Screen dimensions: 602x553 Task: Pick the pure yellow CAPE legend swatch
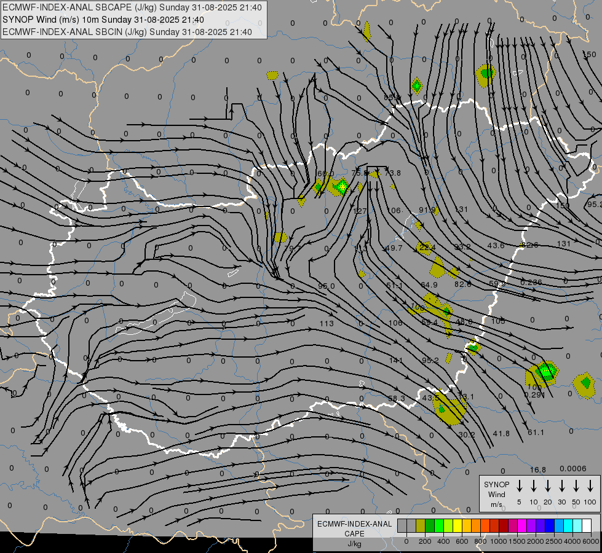click(457, 525)
